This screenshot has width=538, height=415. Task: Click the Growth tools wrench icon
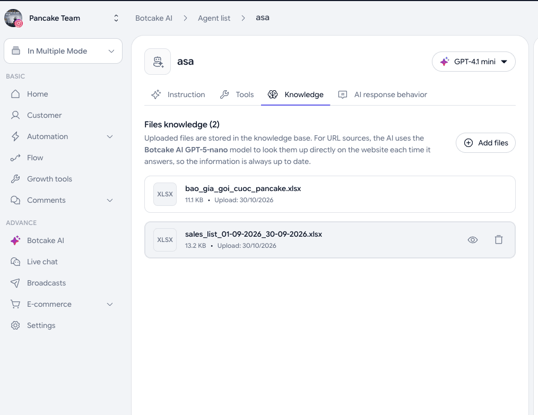15,179
